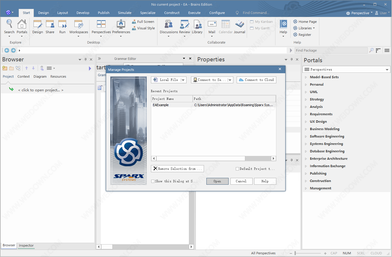Open the hamburger menu beside Find Package
Image resolution: width=392 pixels, height=257 pixels.
pyautogui.click(x=387, y=50)
